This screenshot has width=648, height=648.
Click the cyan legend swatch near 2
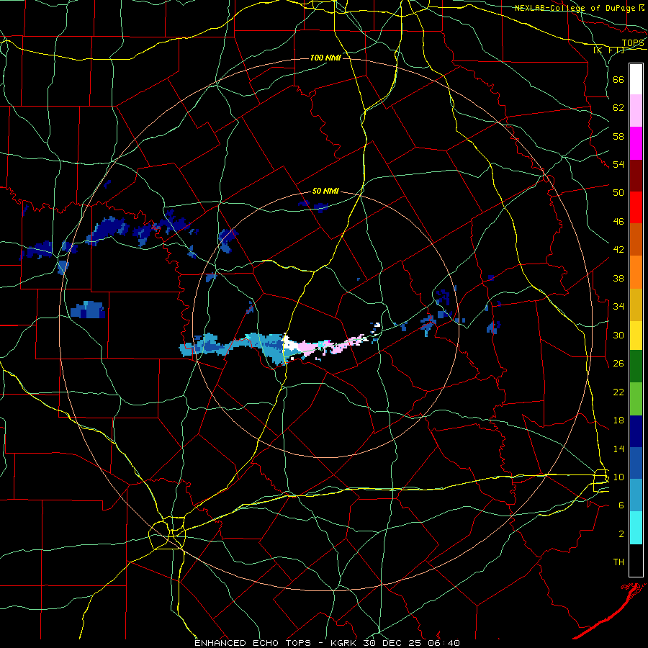(636, 528)
